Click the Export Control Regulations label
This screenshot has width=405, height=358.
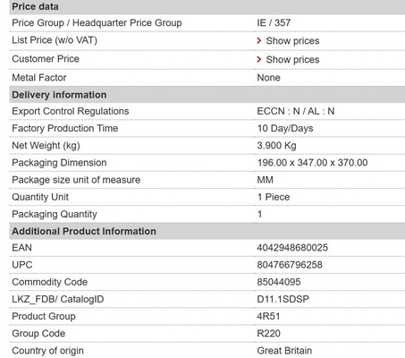[x=71, y=111]
